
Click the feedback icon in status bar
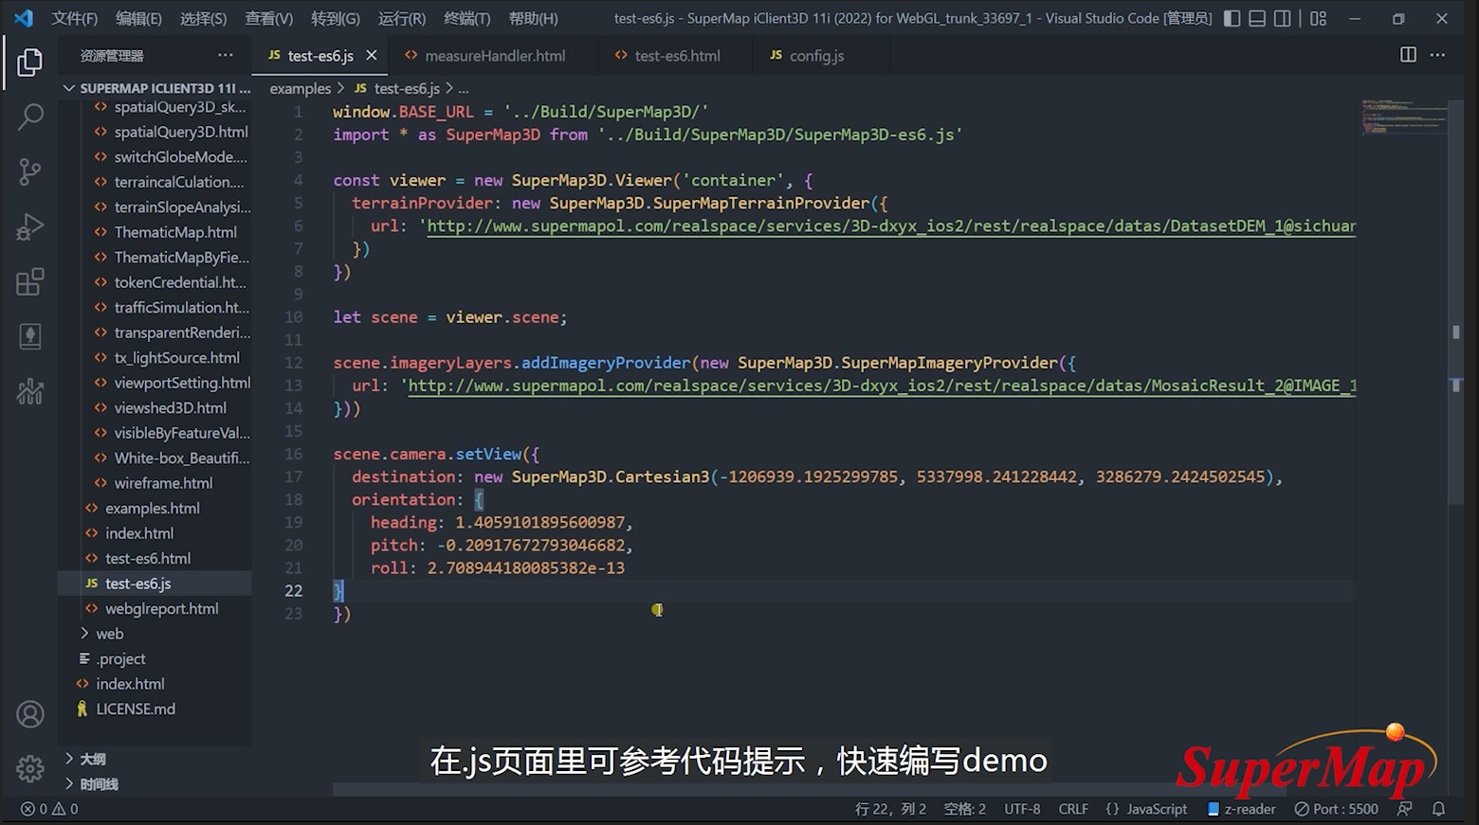[x=1405, y=809]
